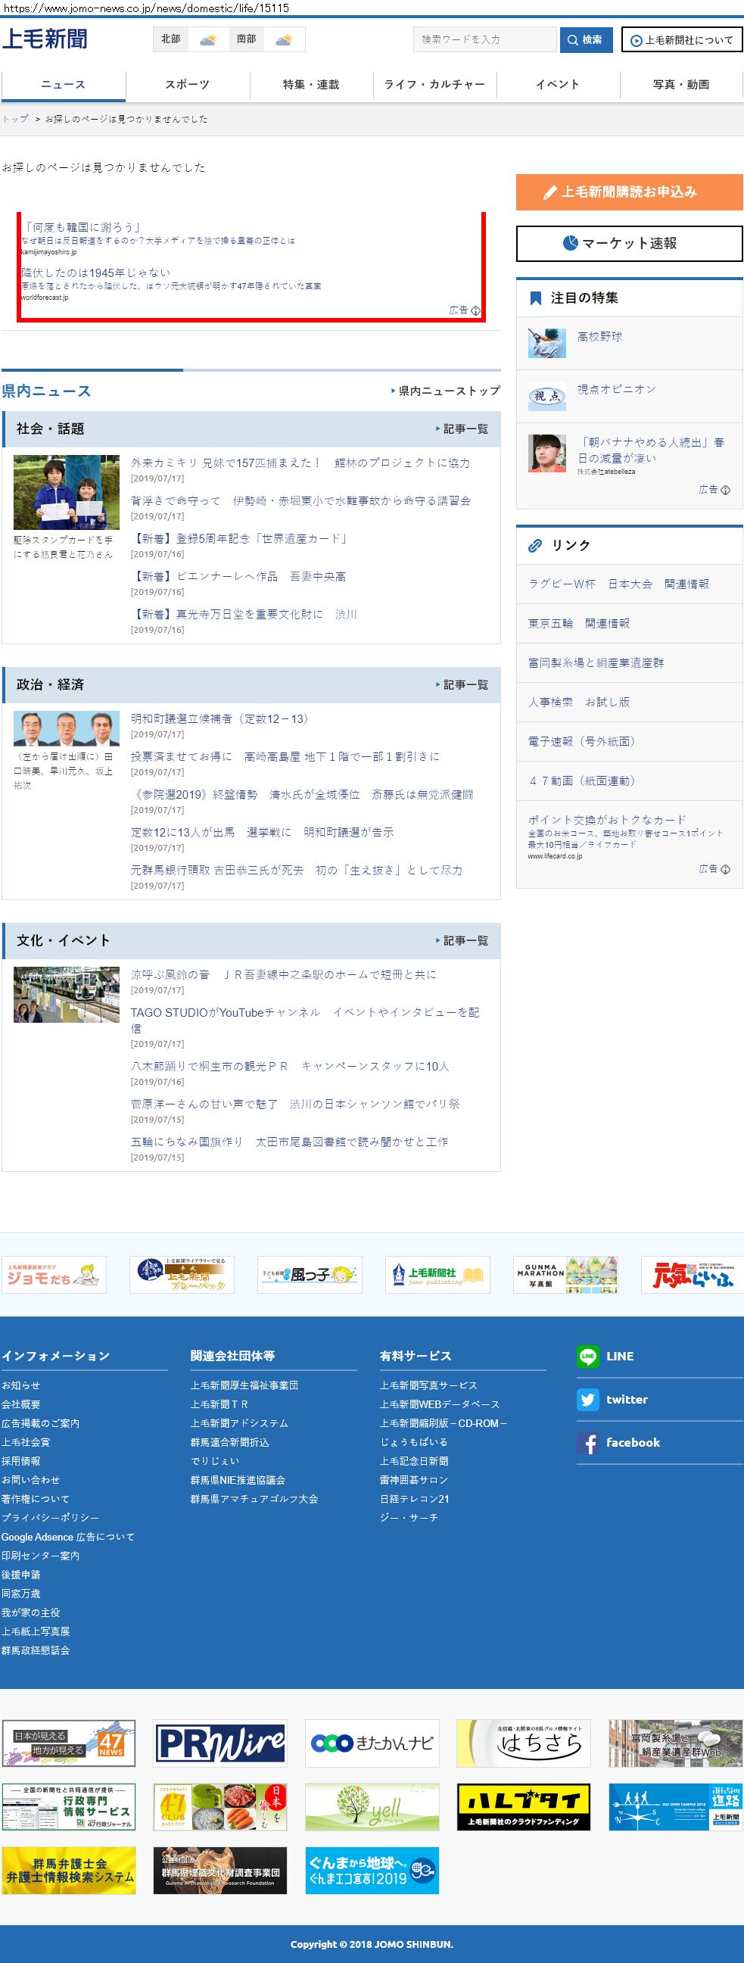Click the 南部 weather icon
Viewport: 744px width, 1963px height.
(283, 39)
